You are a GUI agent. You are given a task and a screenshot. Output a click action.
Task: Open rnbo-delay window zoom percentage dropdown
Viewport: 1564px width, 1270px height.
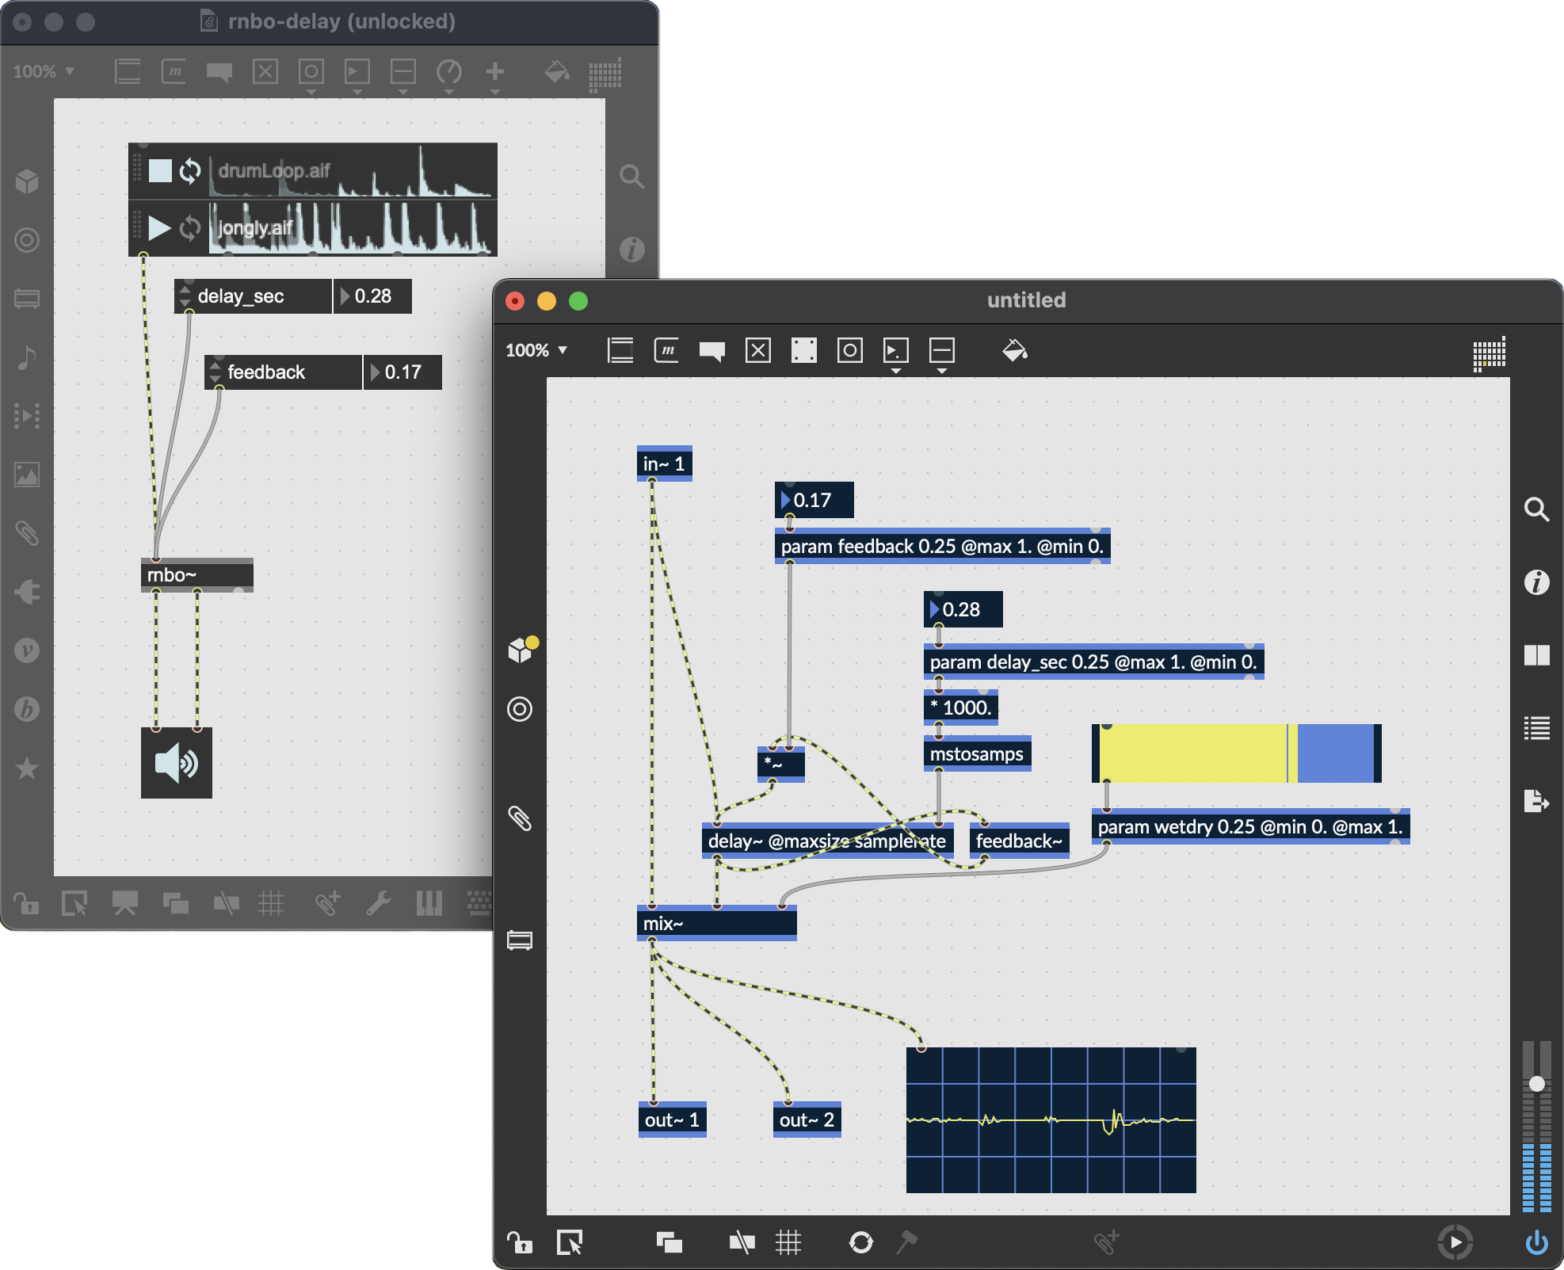pyautogui.click(x=44, y=71)
